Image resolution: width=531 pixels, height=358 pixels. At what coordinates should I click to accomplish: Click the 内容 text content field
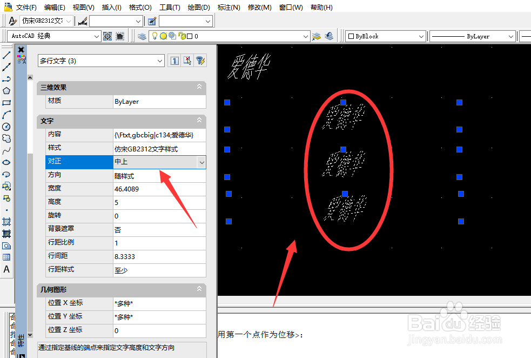159,135
